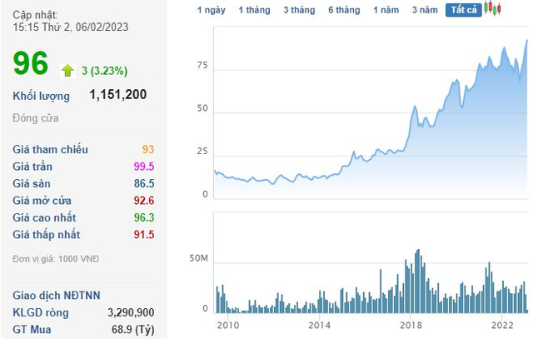Show the 3 tháng chart range

[298, 10]
